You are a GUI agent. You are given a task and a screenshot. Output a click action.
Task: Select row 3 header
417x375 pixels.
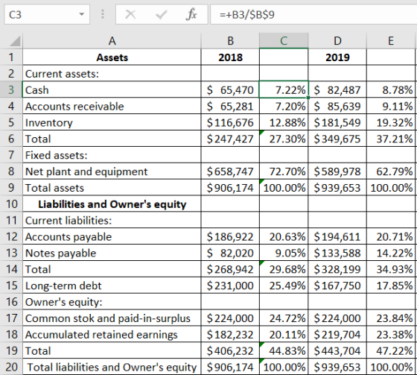click(11, 89)
